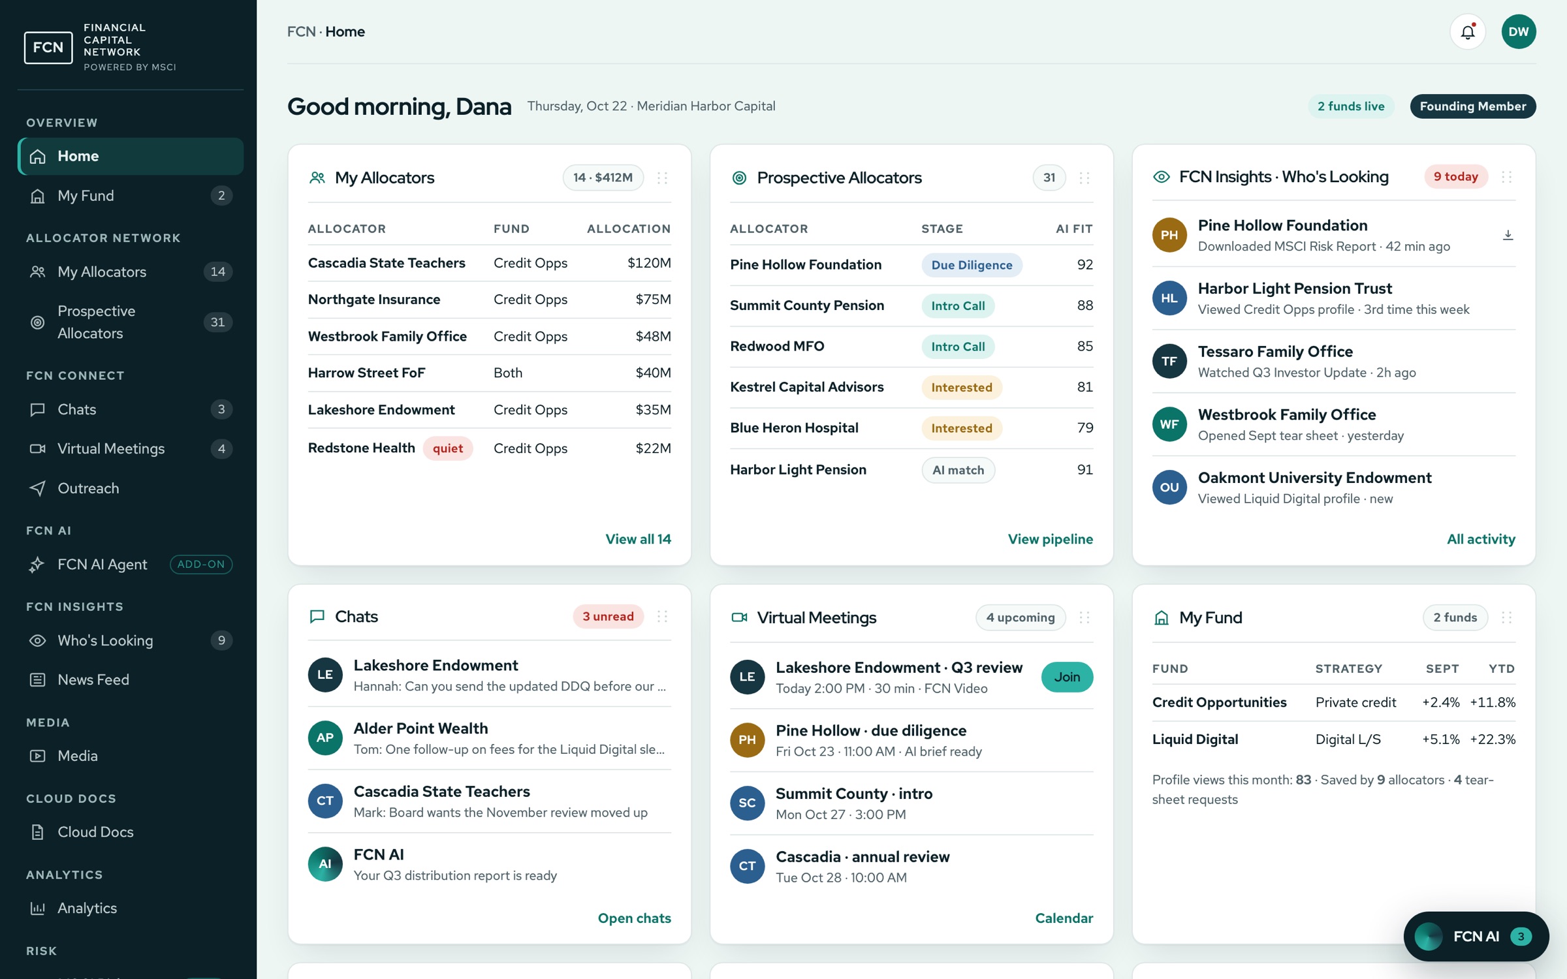This screenshot has width=1567, height=979.
Task: Click the Summit County SC meeting avatar
Action: click(748, 803)
